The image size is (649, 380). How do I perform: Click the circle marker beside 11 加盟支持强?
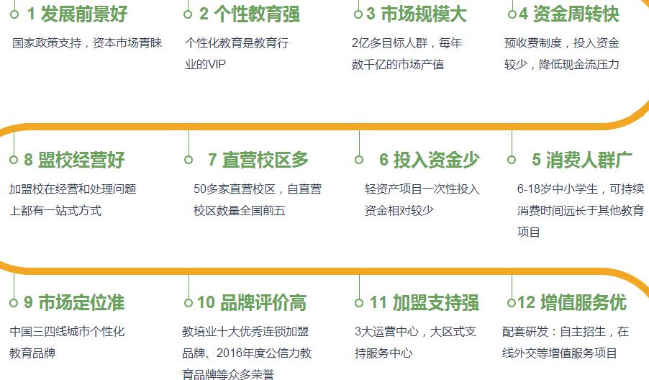pyautogui.click(x=359, y=303)
